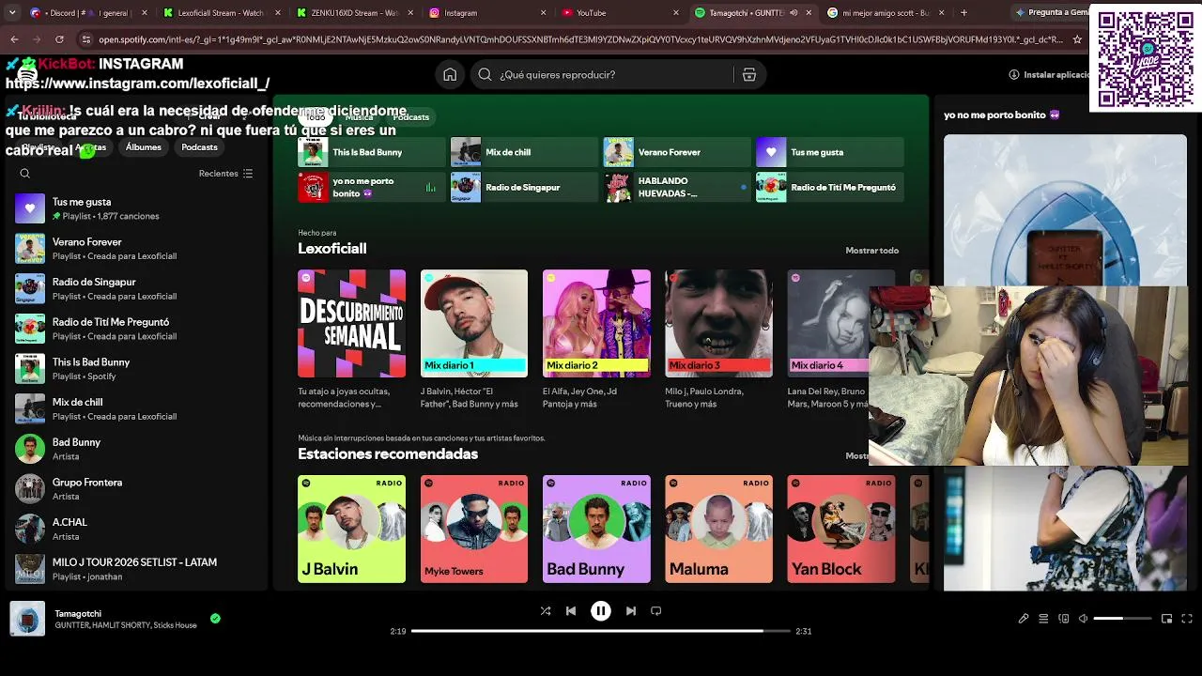Open the 'This Is Bad Bunny' quick tile
Viewport: 1202px width, 676px height.
[x=372, y=152]
